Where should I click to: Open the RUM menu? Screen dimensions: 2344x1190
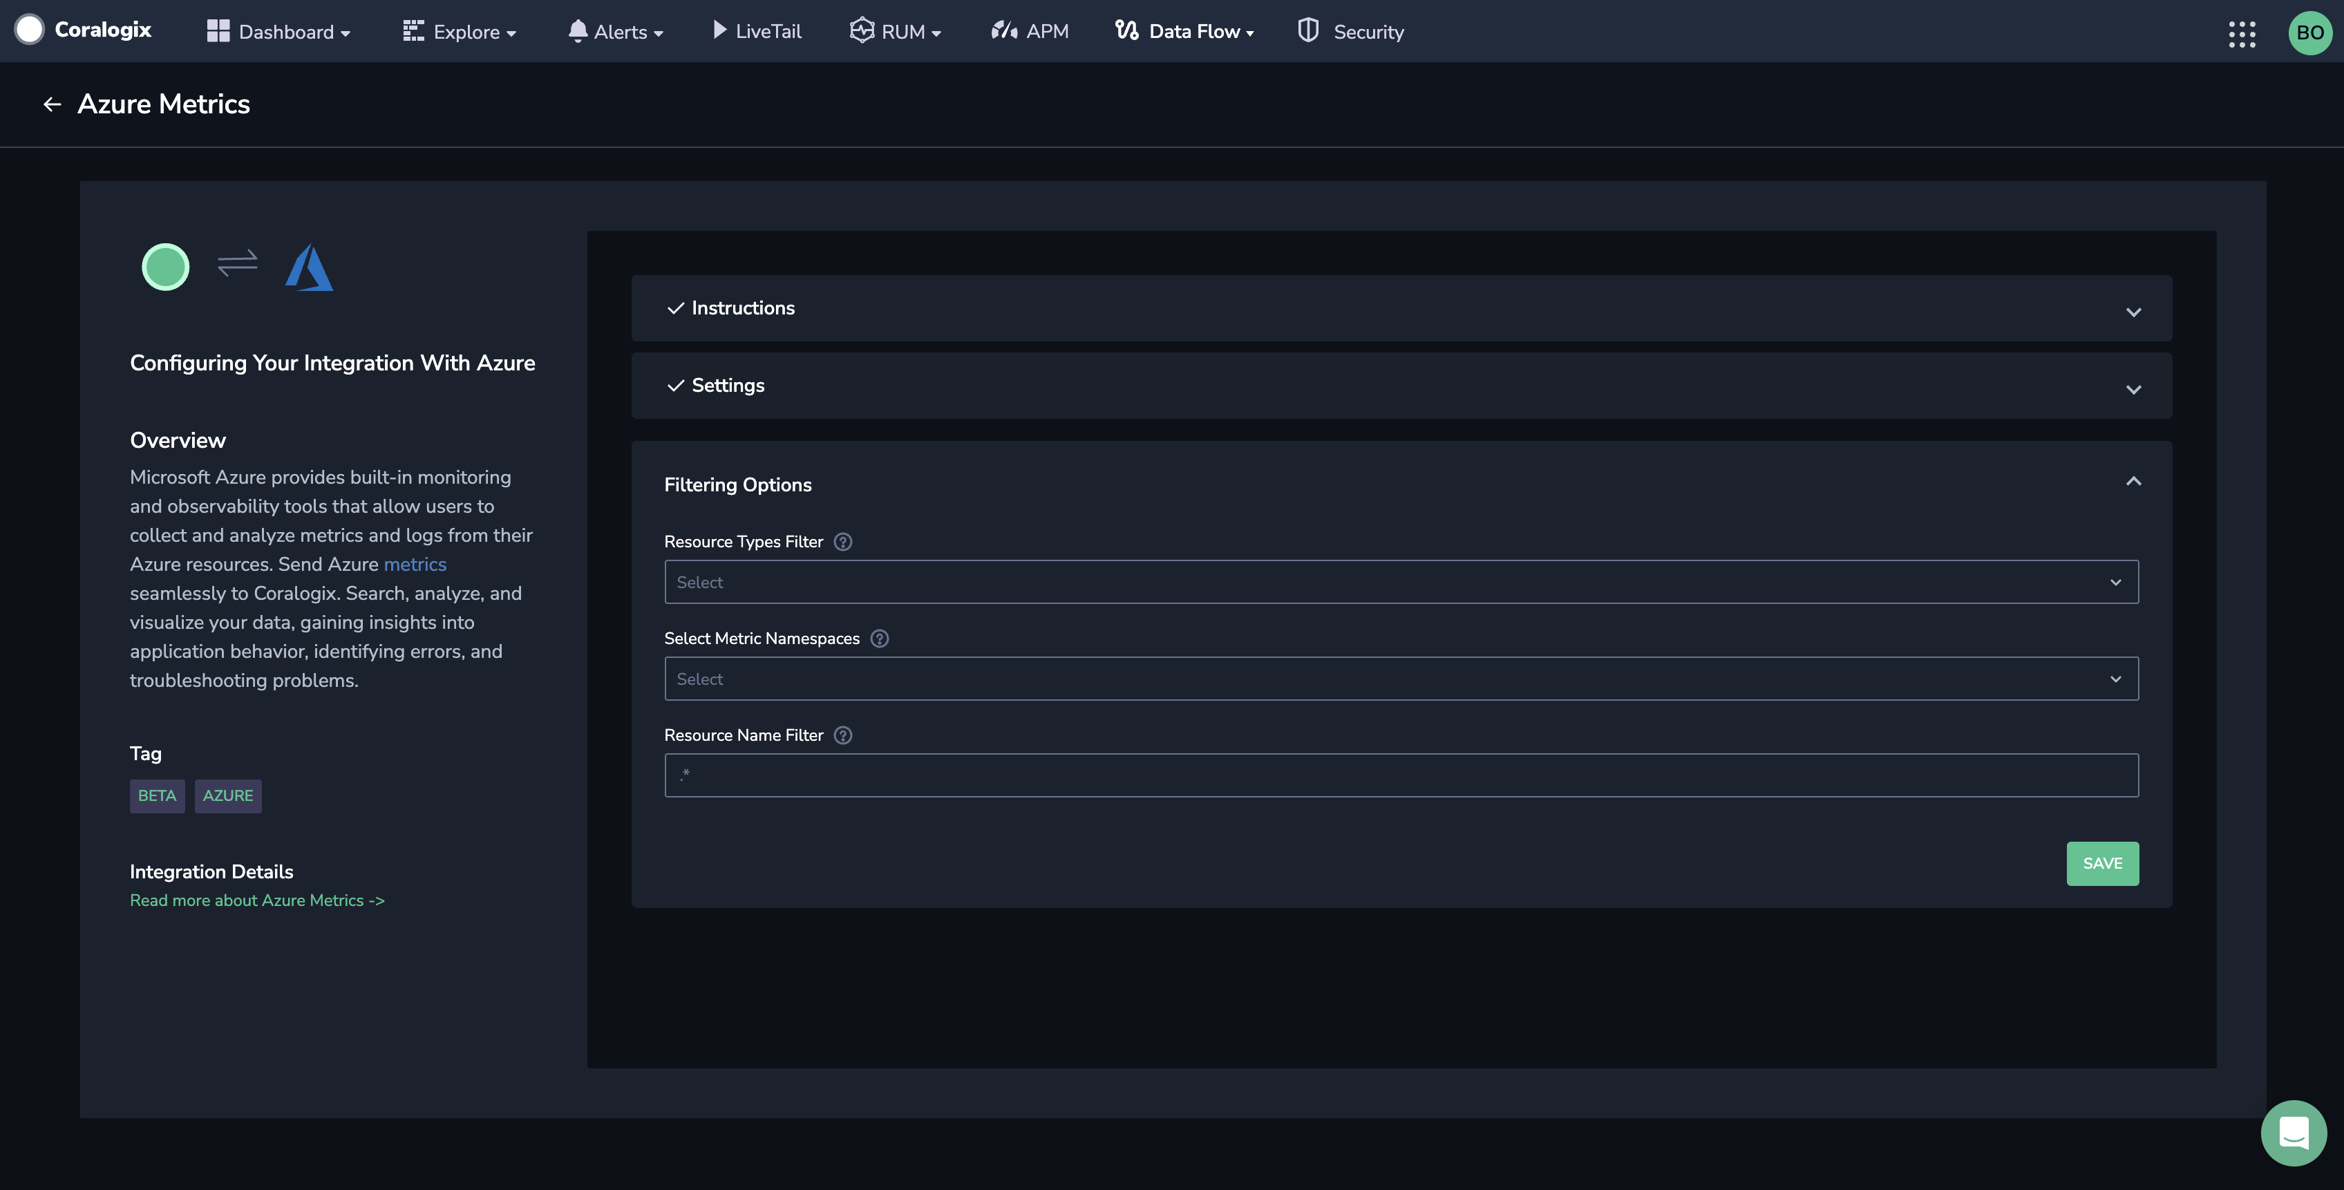(896, 32)
